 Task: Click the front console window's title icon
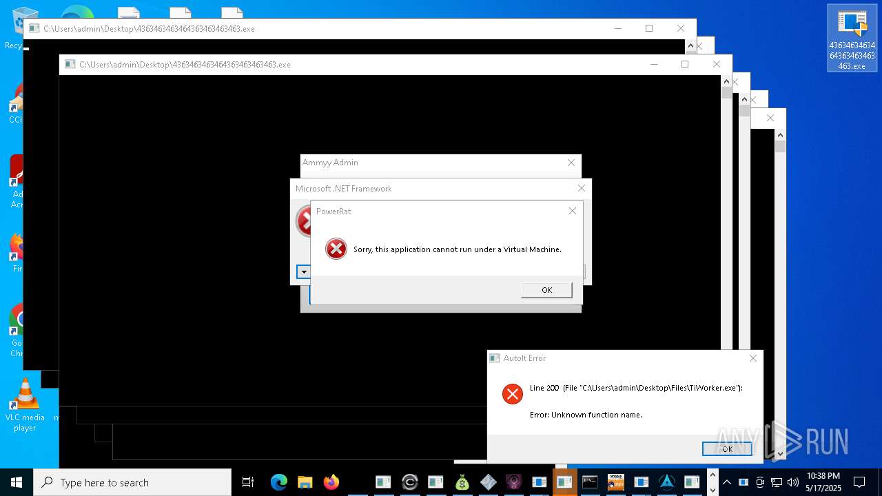(70, 65)
